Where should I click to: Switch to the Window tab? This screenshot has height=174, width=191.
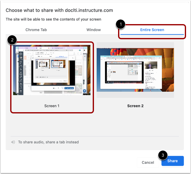tap(94, 30)
